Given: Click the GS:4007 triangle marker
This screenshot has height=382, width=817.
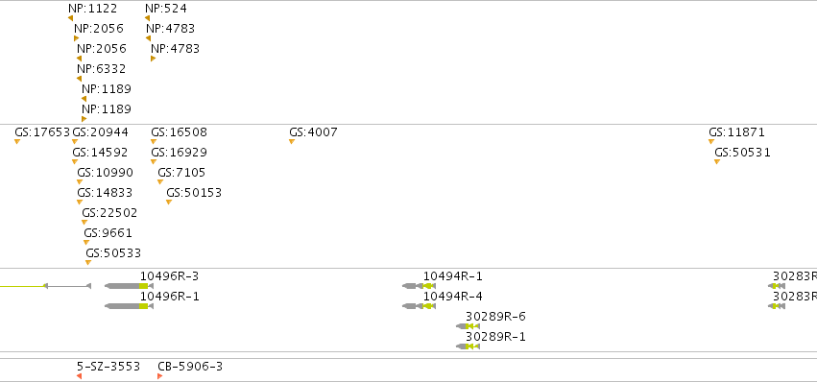Looking at the screenshot, I should (x=292, y=142).
